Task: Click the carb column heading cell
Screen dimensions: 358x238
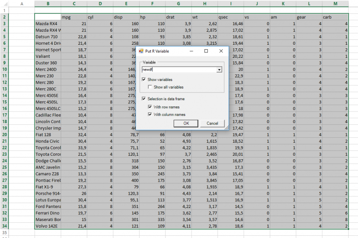Action: pos(335,17)
